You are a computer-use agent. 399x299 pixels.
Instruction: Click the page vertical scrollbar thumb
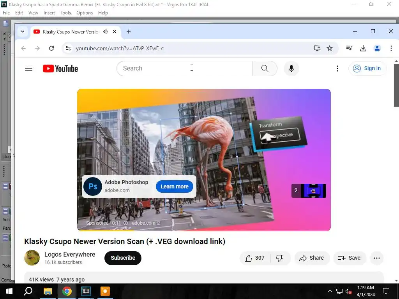pyautogui.click(x=396, y=85)
